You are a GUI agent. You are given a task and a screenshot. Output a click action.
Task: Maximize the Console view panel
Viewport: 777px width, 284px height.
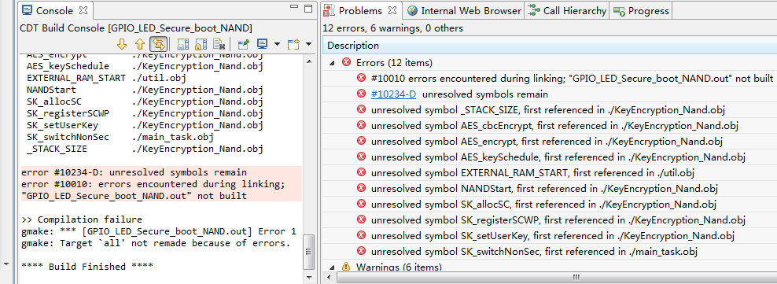pyautogui.click(x=308, y=8)
